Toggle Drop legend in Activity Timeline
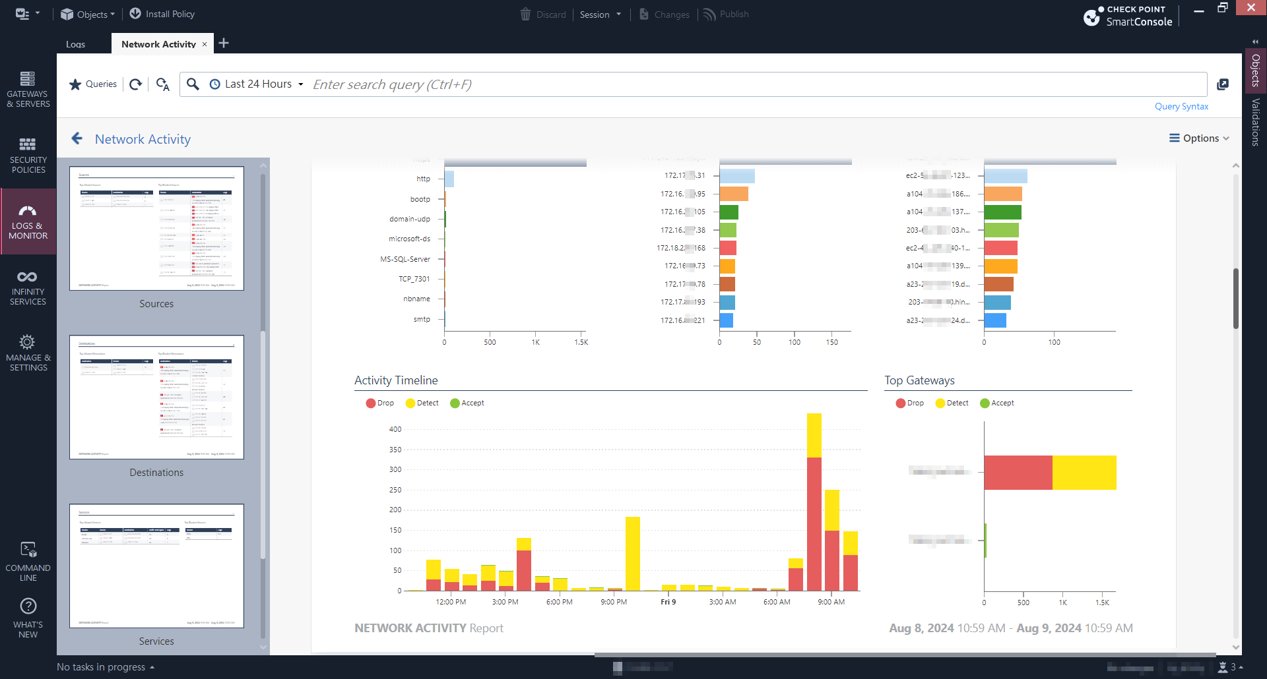Viewport: 1267px width, 679px height. (380, 403)
